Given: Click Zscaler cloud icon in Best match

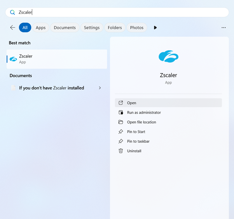Looking at the screenshot, I should click(x=13, y=59).
